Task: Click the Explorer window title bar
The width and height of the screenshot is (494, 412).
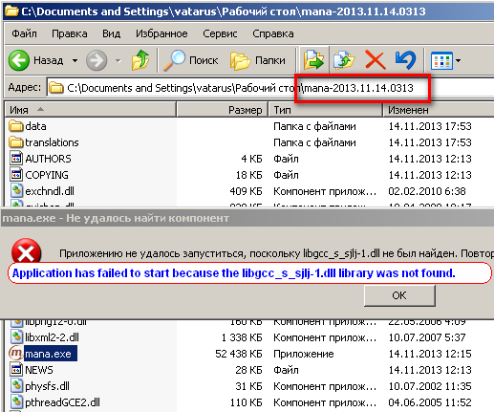Action: pos(248,11)
